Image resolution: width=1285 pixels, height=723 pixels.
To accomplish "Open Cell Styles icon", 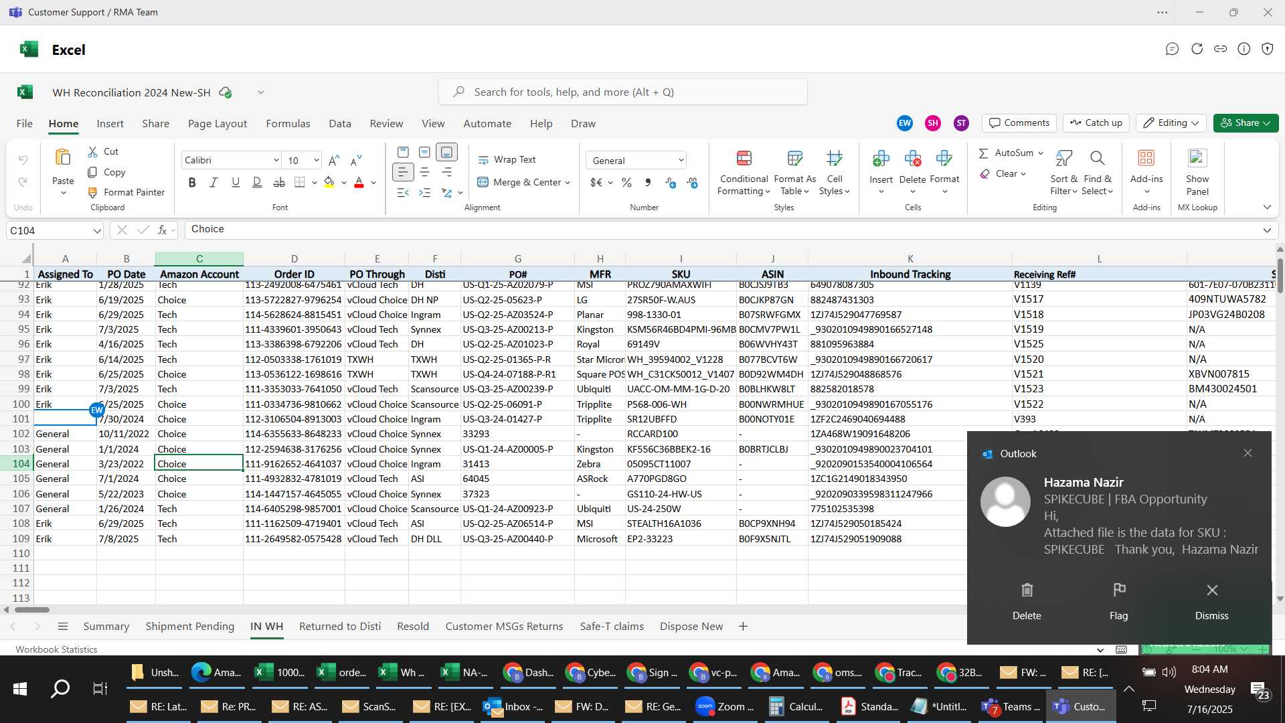I will [x=834, y=158].
